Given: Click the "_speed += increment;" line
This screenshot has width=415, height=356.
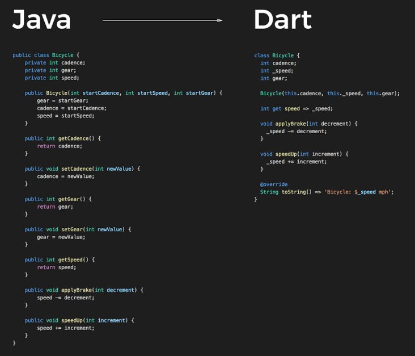Looking at the screenshot, I should [297, 162].
